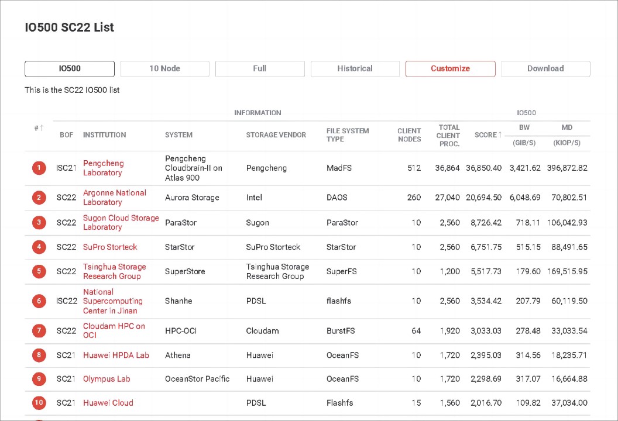Click the Flashfs cell in Huawei Cloud row
618x421 pixels.
click(x=340, y=403)
